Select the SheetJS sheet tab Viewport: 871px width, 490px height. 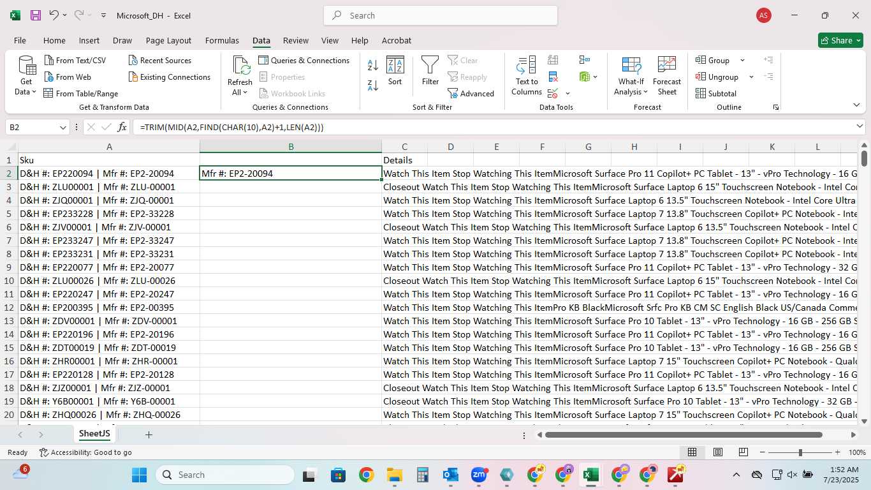94,434
